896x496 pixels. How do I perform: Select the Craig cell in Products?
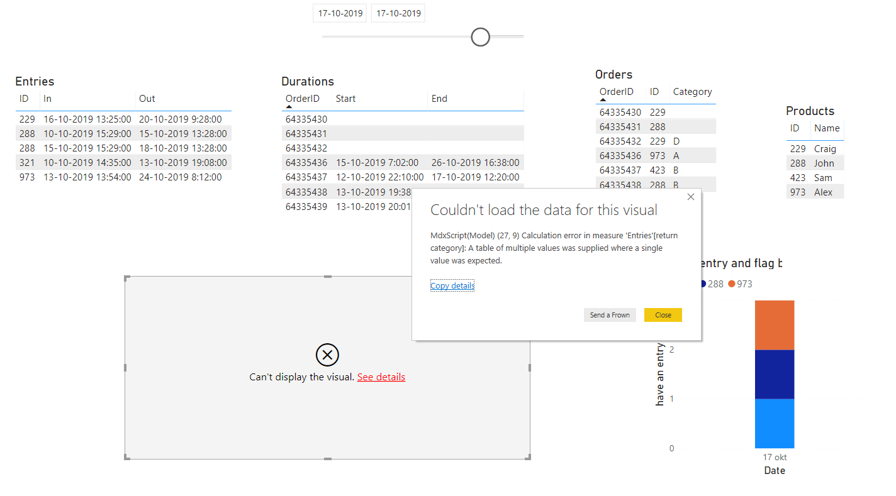825,149
